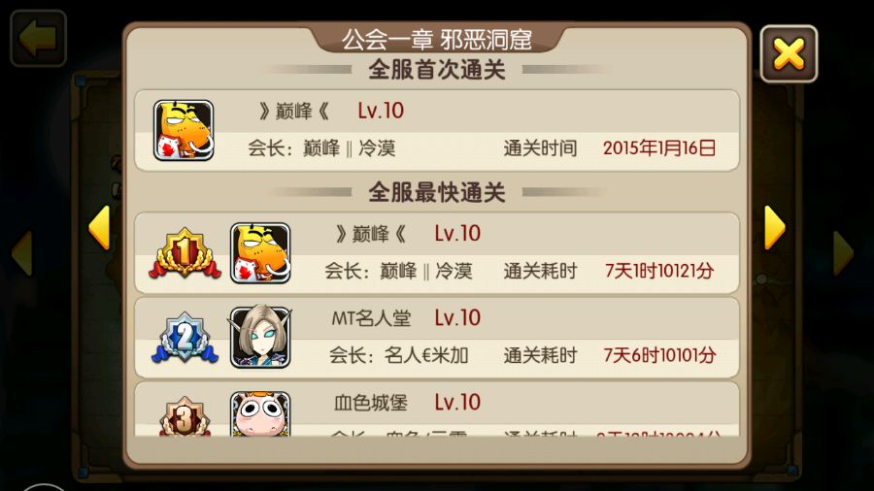
Task: Click the back arrow button at top left
Action: [39, 38]
